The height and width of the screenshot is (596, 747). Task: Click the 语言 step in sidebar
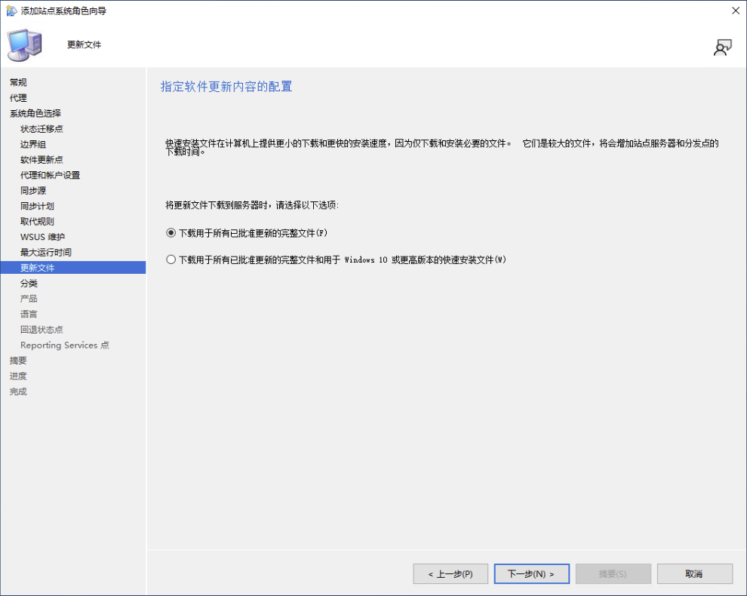pos(29,314)
